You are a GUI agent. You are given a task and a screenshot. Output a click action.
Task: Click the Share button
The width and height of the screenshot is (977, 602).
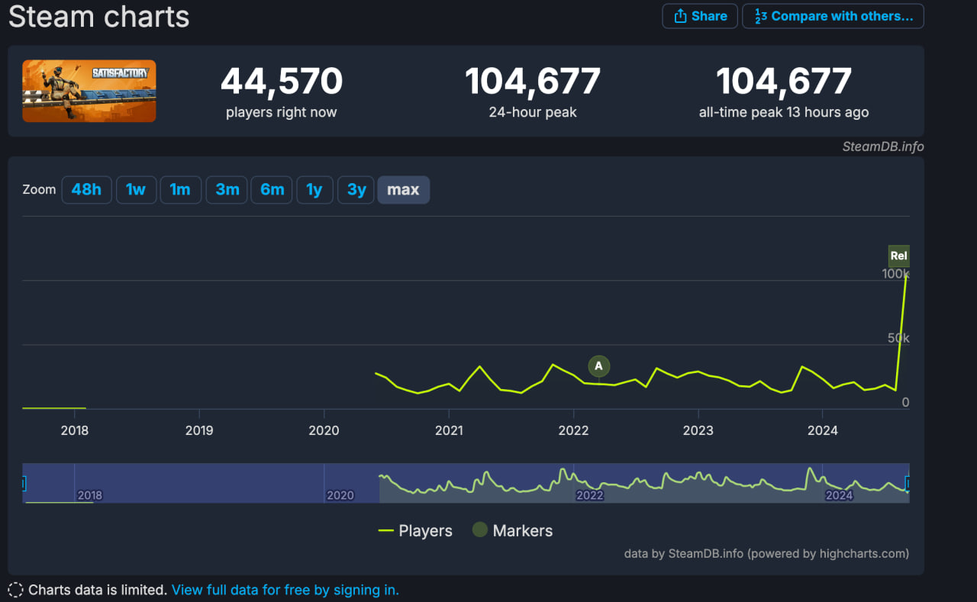click(x=700, y=16)
